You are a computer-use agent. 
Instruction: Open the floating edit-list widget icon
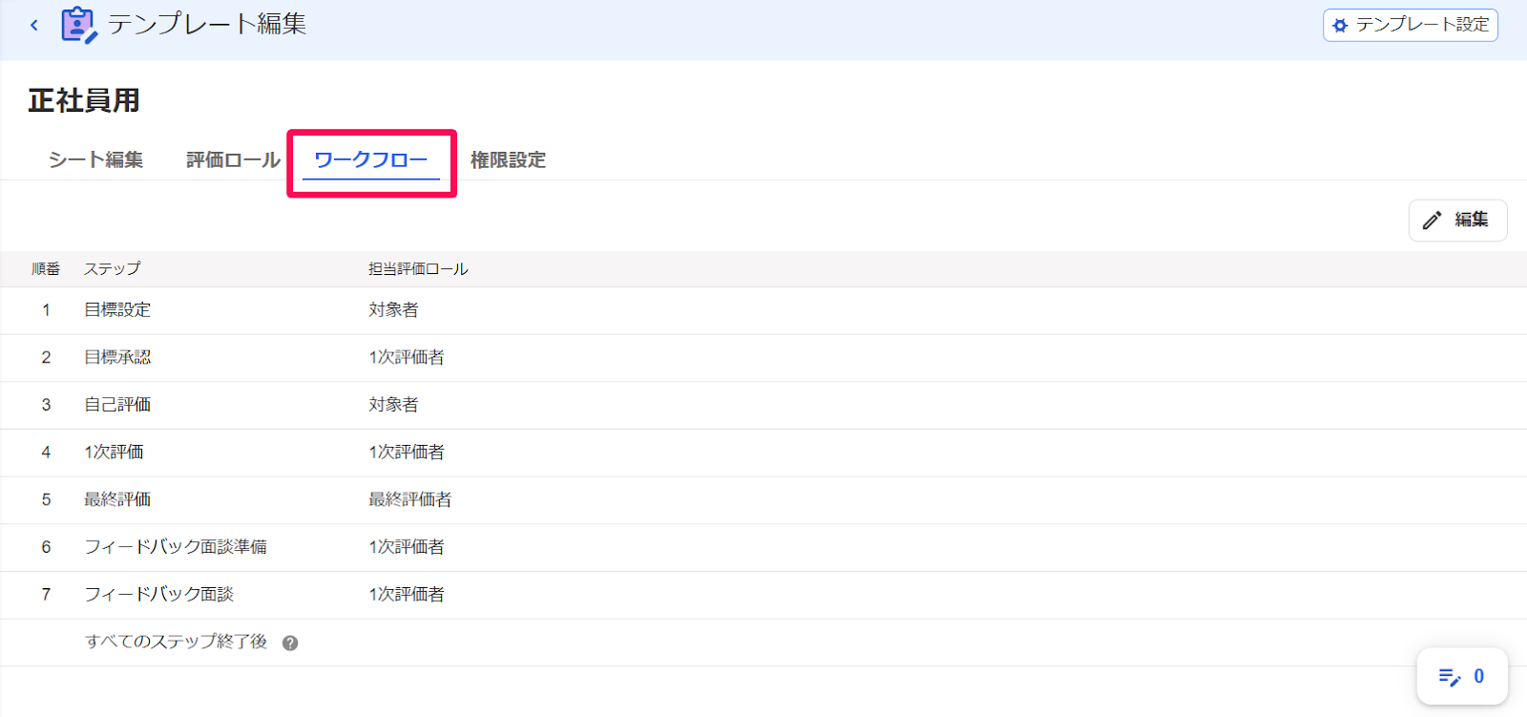tap(1449, 677)
